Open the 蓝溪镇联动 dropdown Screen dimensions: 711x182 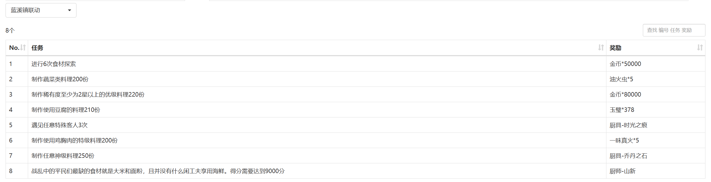coord(41,10)
